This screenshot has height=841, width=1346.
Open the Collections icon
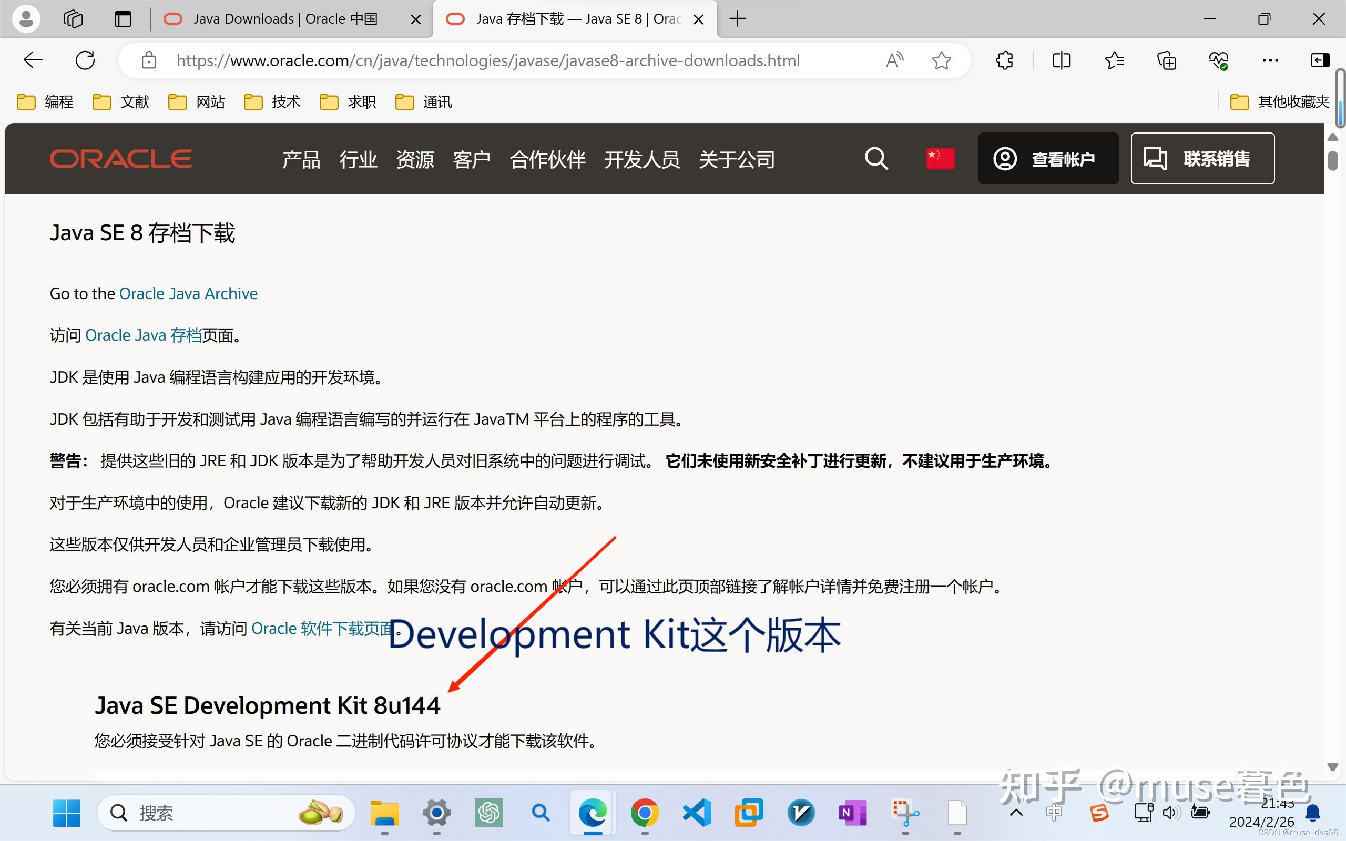pos(1166,60)
